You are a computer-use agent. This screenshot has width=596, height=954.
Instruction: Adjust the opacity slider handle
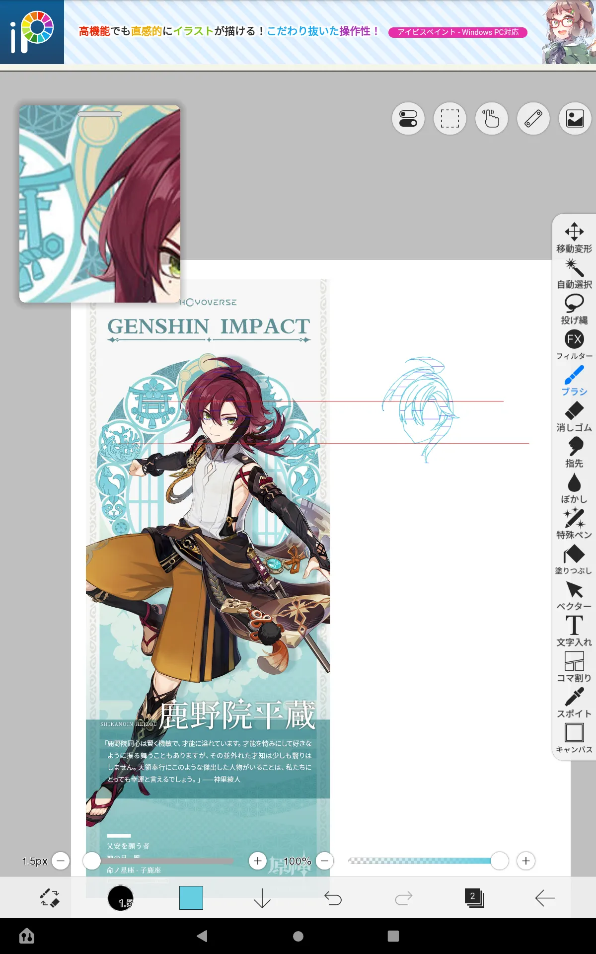500,861
